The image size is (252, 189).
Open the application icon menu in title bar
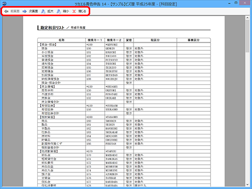[5, 4]
